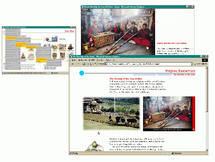Click the large priests photo in the Zoom window
This screenshot has width=215, height=162.
pos(118,32)
